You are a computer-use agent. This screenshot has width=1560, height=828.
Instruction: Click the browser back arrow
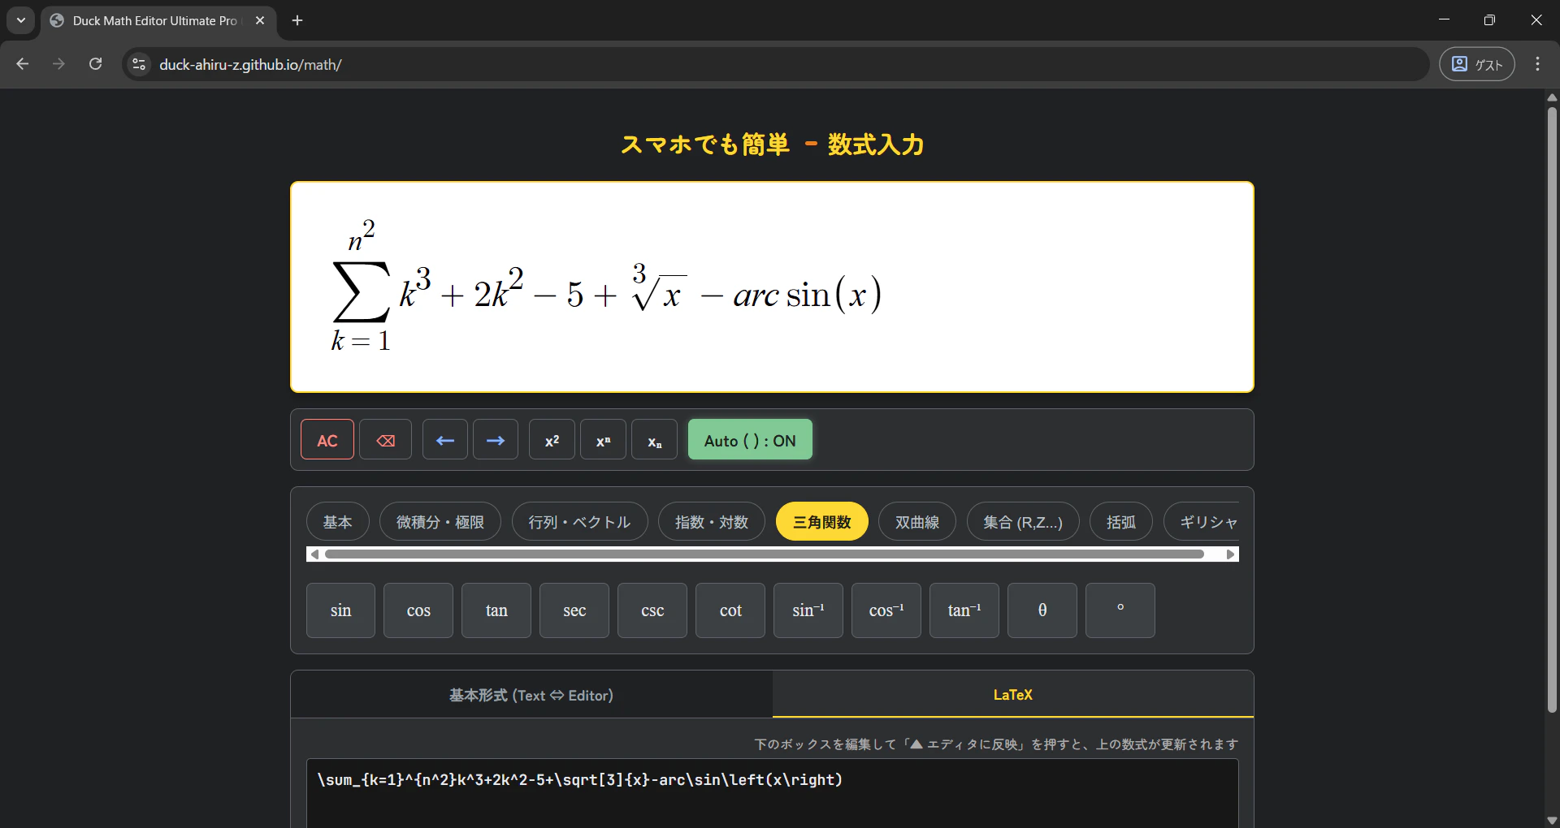(23, 64)
